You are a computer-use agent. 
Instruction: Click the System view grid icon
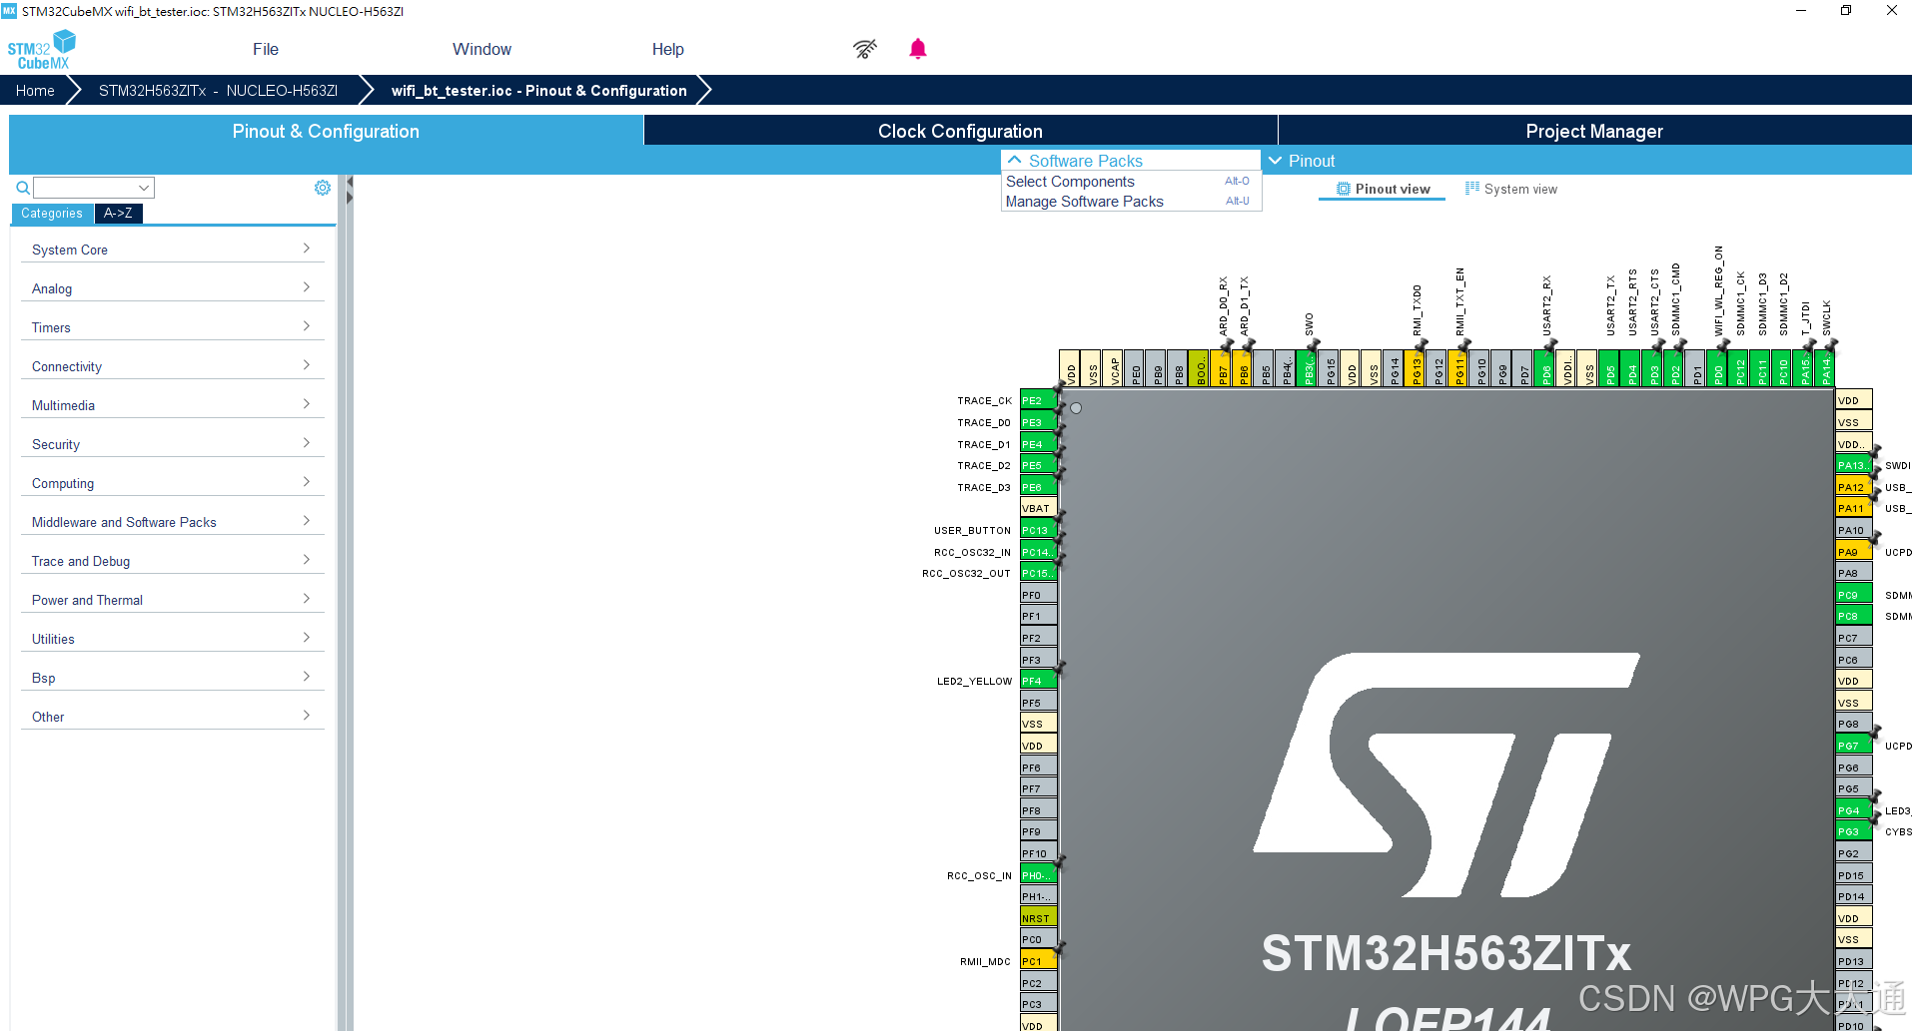[x=1472, y=188]
